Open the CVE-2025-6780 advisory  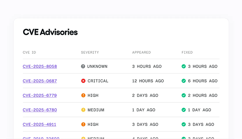coord(40,110)
